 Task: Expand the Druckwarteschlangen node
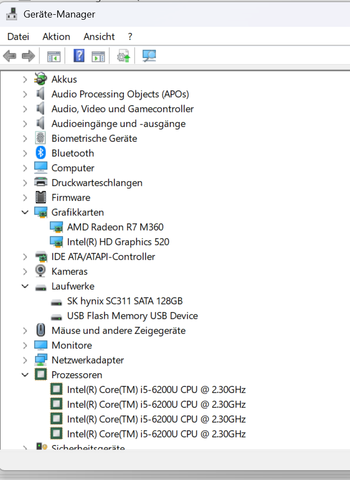pyautogui.click(x=25, y=183)
